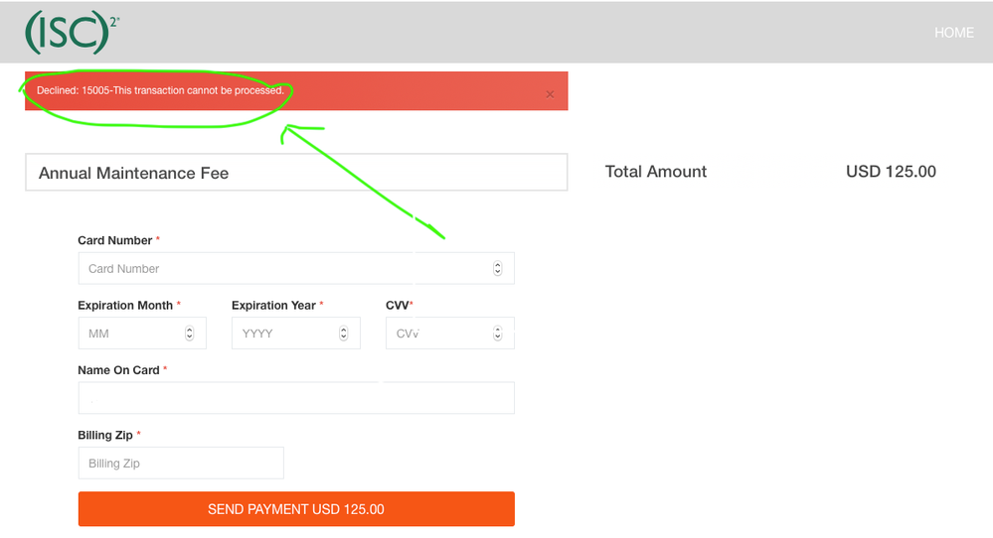Click the Expiration Month spinner arrows
Image resolution: width=993 pixels, height=538 pixels.
click(x=190, y=334)
